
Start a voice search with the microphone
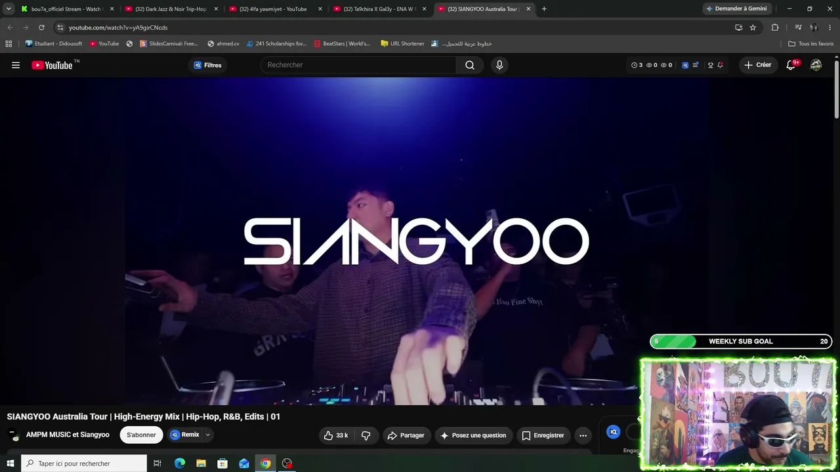(499, 65)
